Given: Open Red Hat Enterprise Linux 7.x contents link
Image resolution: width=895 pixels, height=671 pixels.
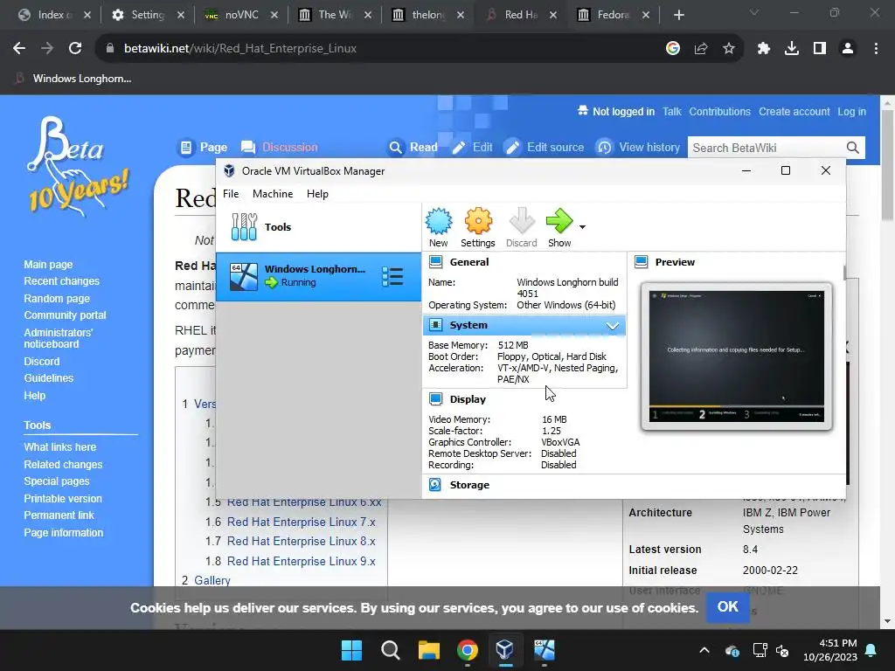Looking at the screenshot, I should tap(301, 522).
